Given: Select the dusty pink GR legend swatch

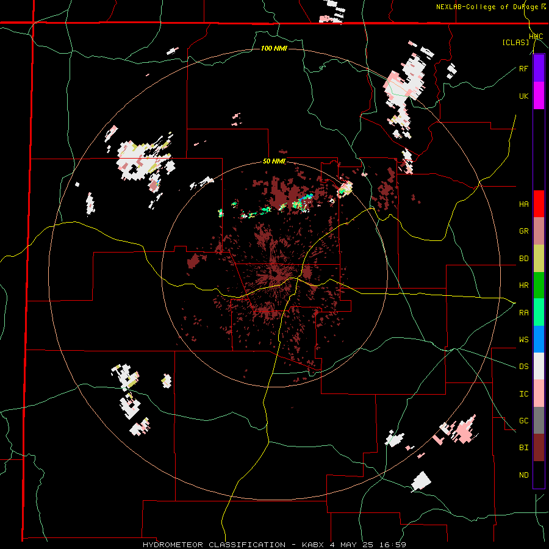Looking at the screenshot, I should [539, 231].
